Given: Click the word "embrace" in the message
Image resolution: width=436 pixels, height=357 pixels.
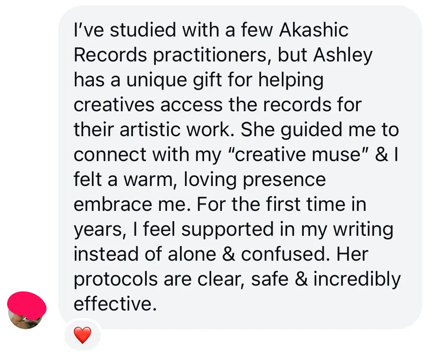Looking at the screenshot, I should pos(113,204).
